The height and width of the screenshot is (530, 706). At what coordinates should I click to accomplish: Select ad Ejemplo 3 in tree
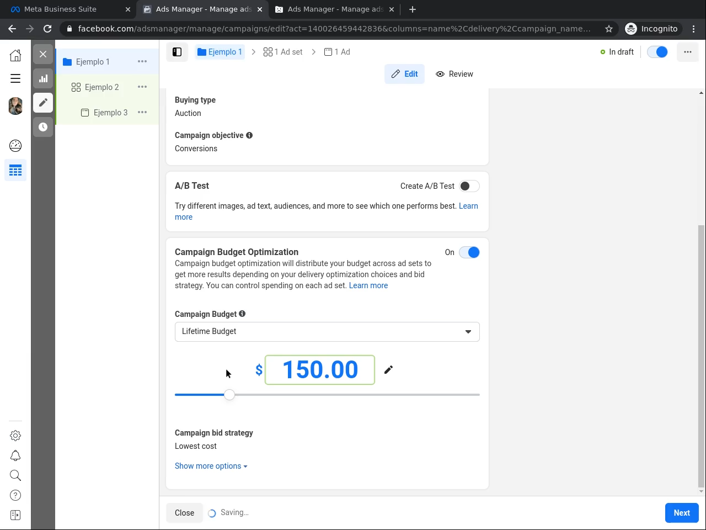(110, 113)
